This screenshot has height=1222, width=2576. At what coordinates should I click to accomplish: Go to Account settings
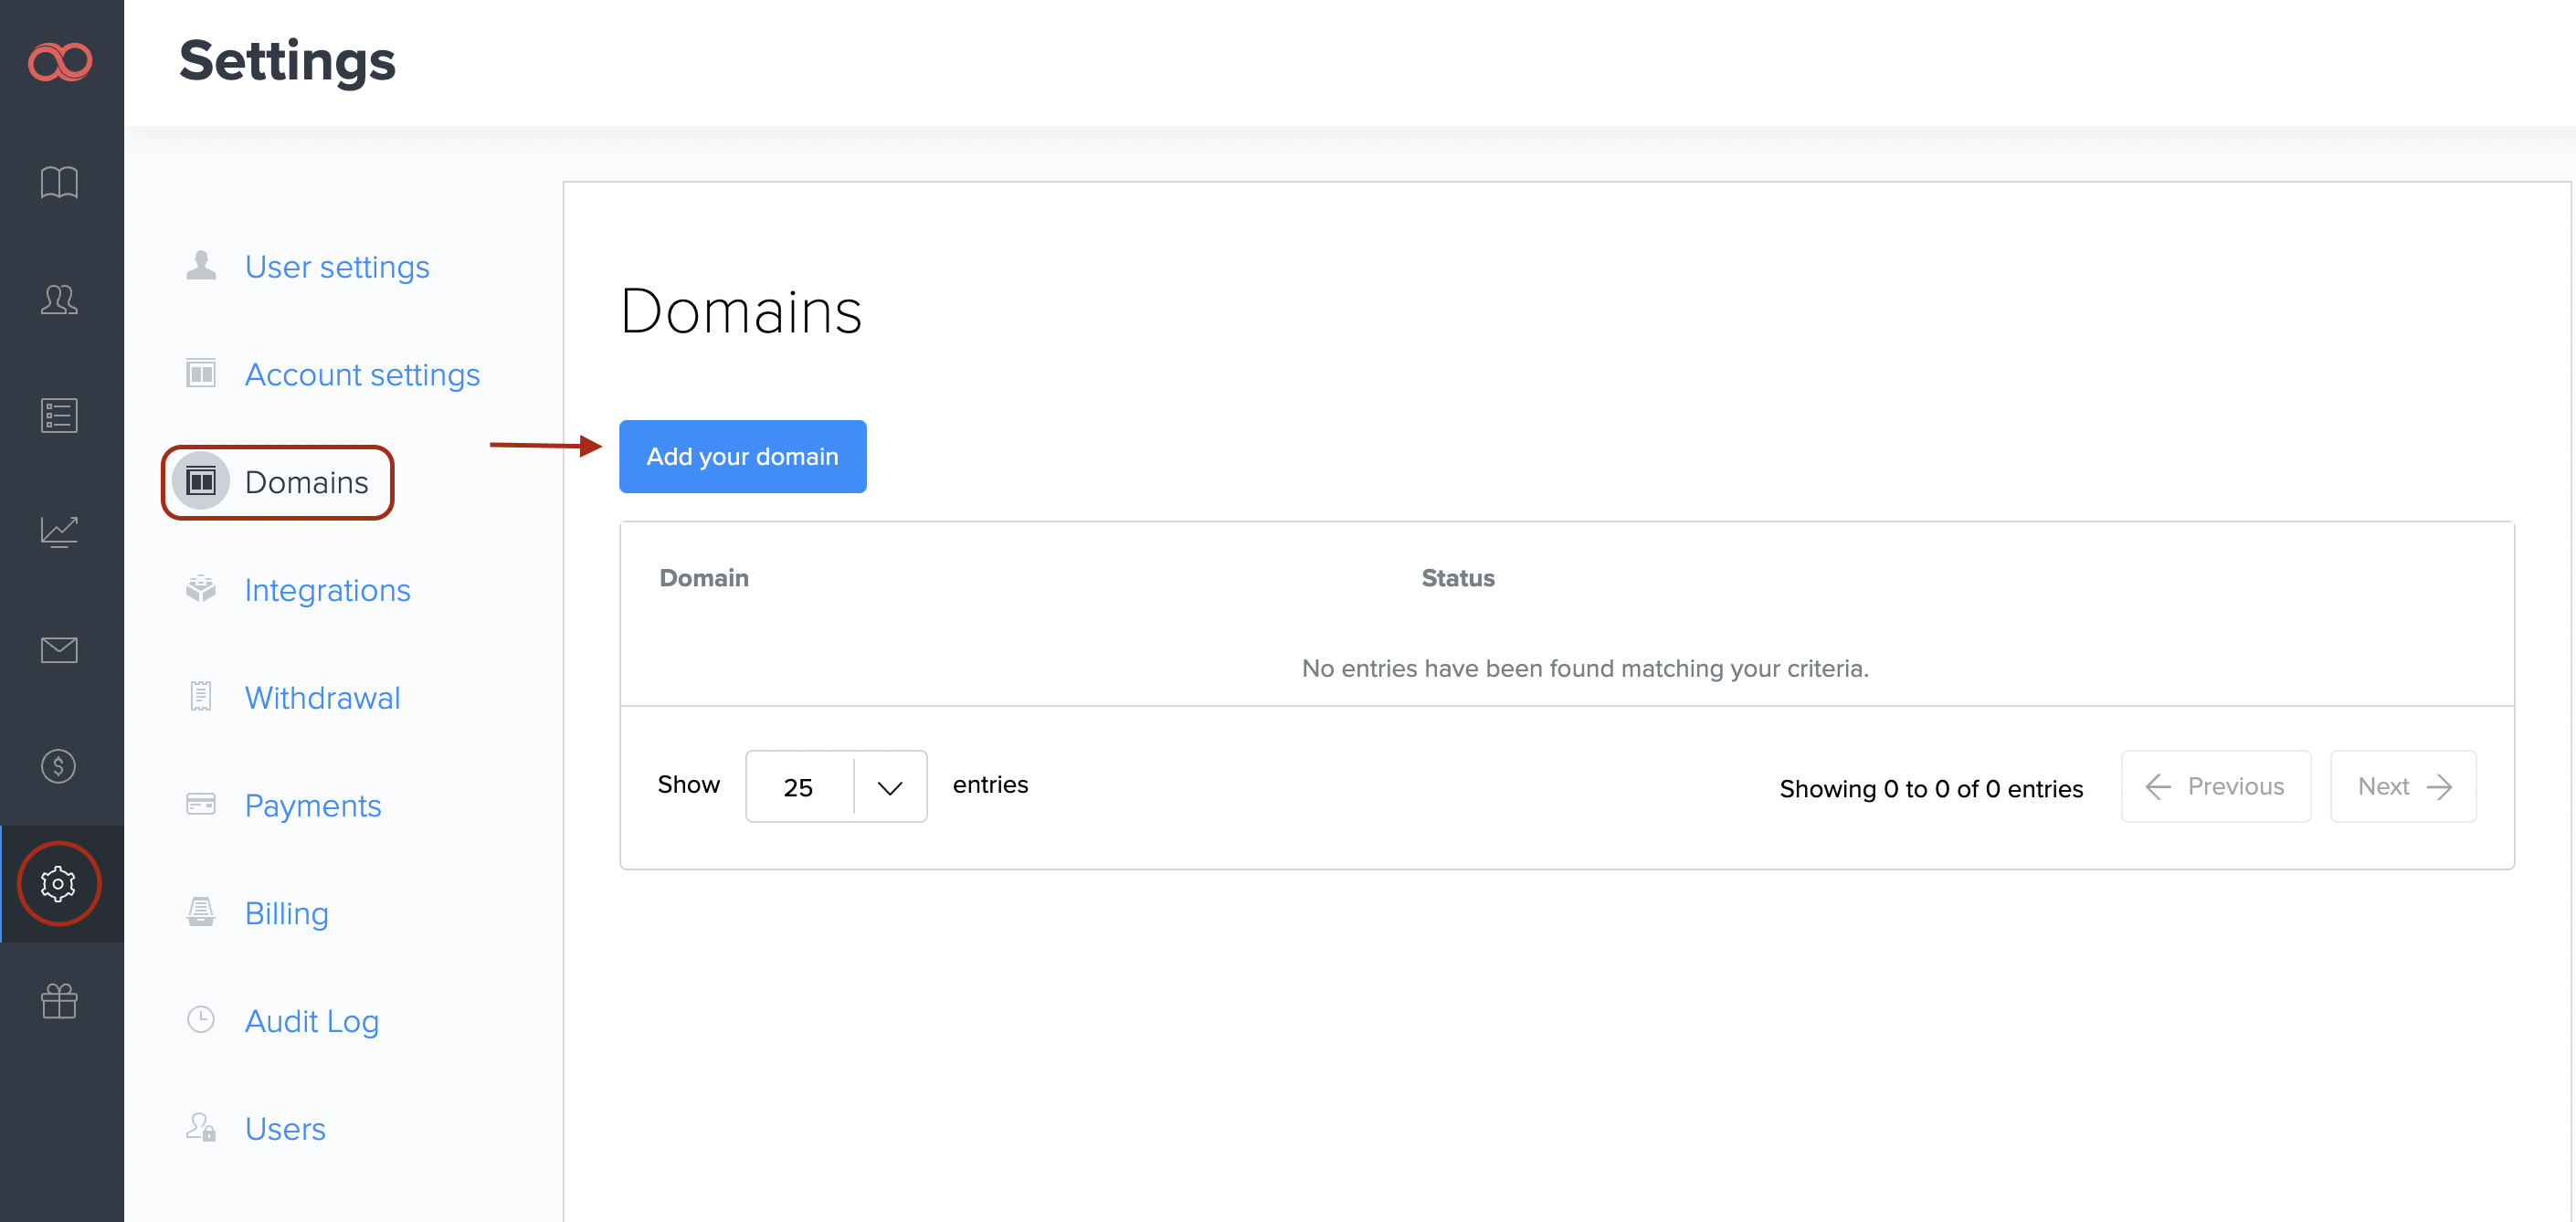362,375
